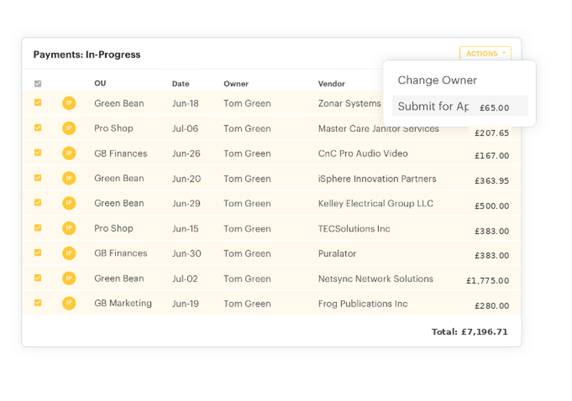Uncheck the CnC Pro Audio Video checkbox
The height and width of the screenshot is (401, 572).
coord(38,153)
